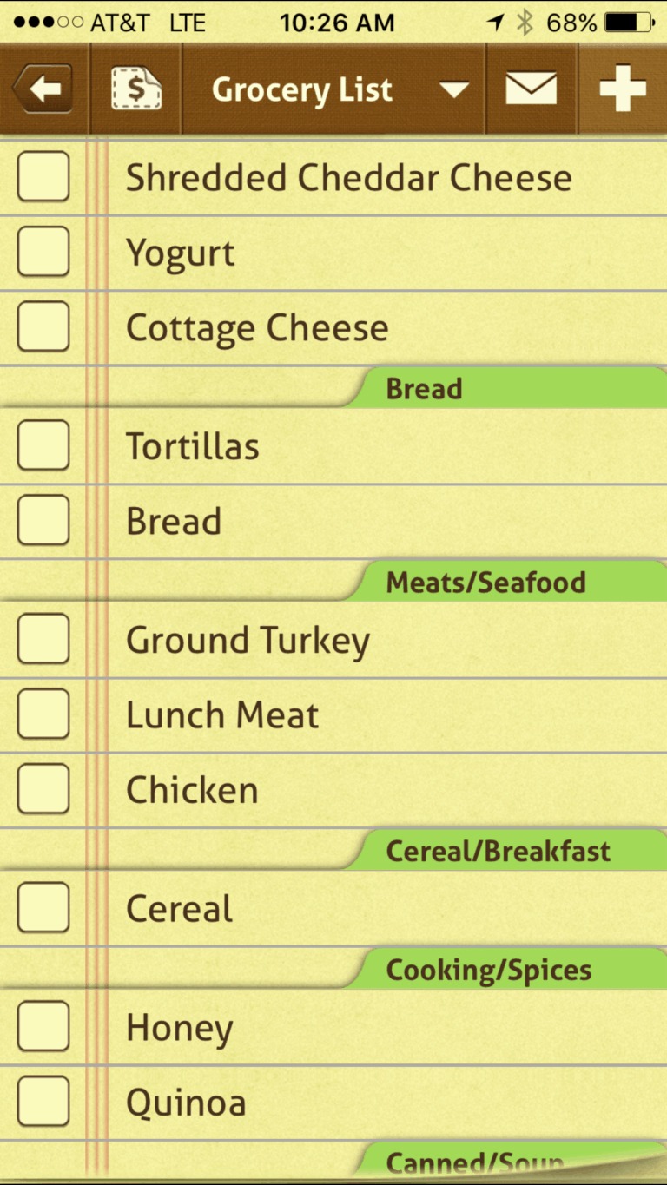
Task: Mark Ground Turkey as bought
Action: pos(43,640)
